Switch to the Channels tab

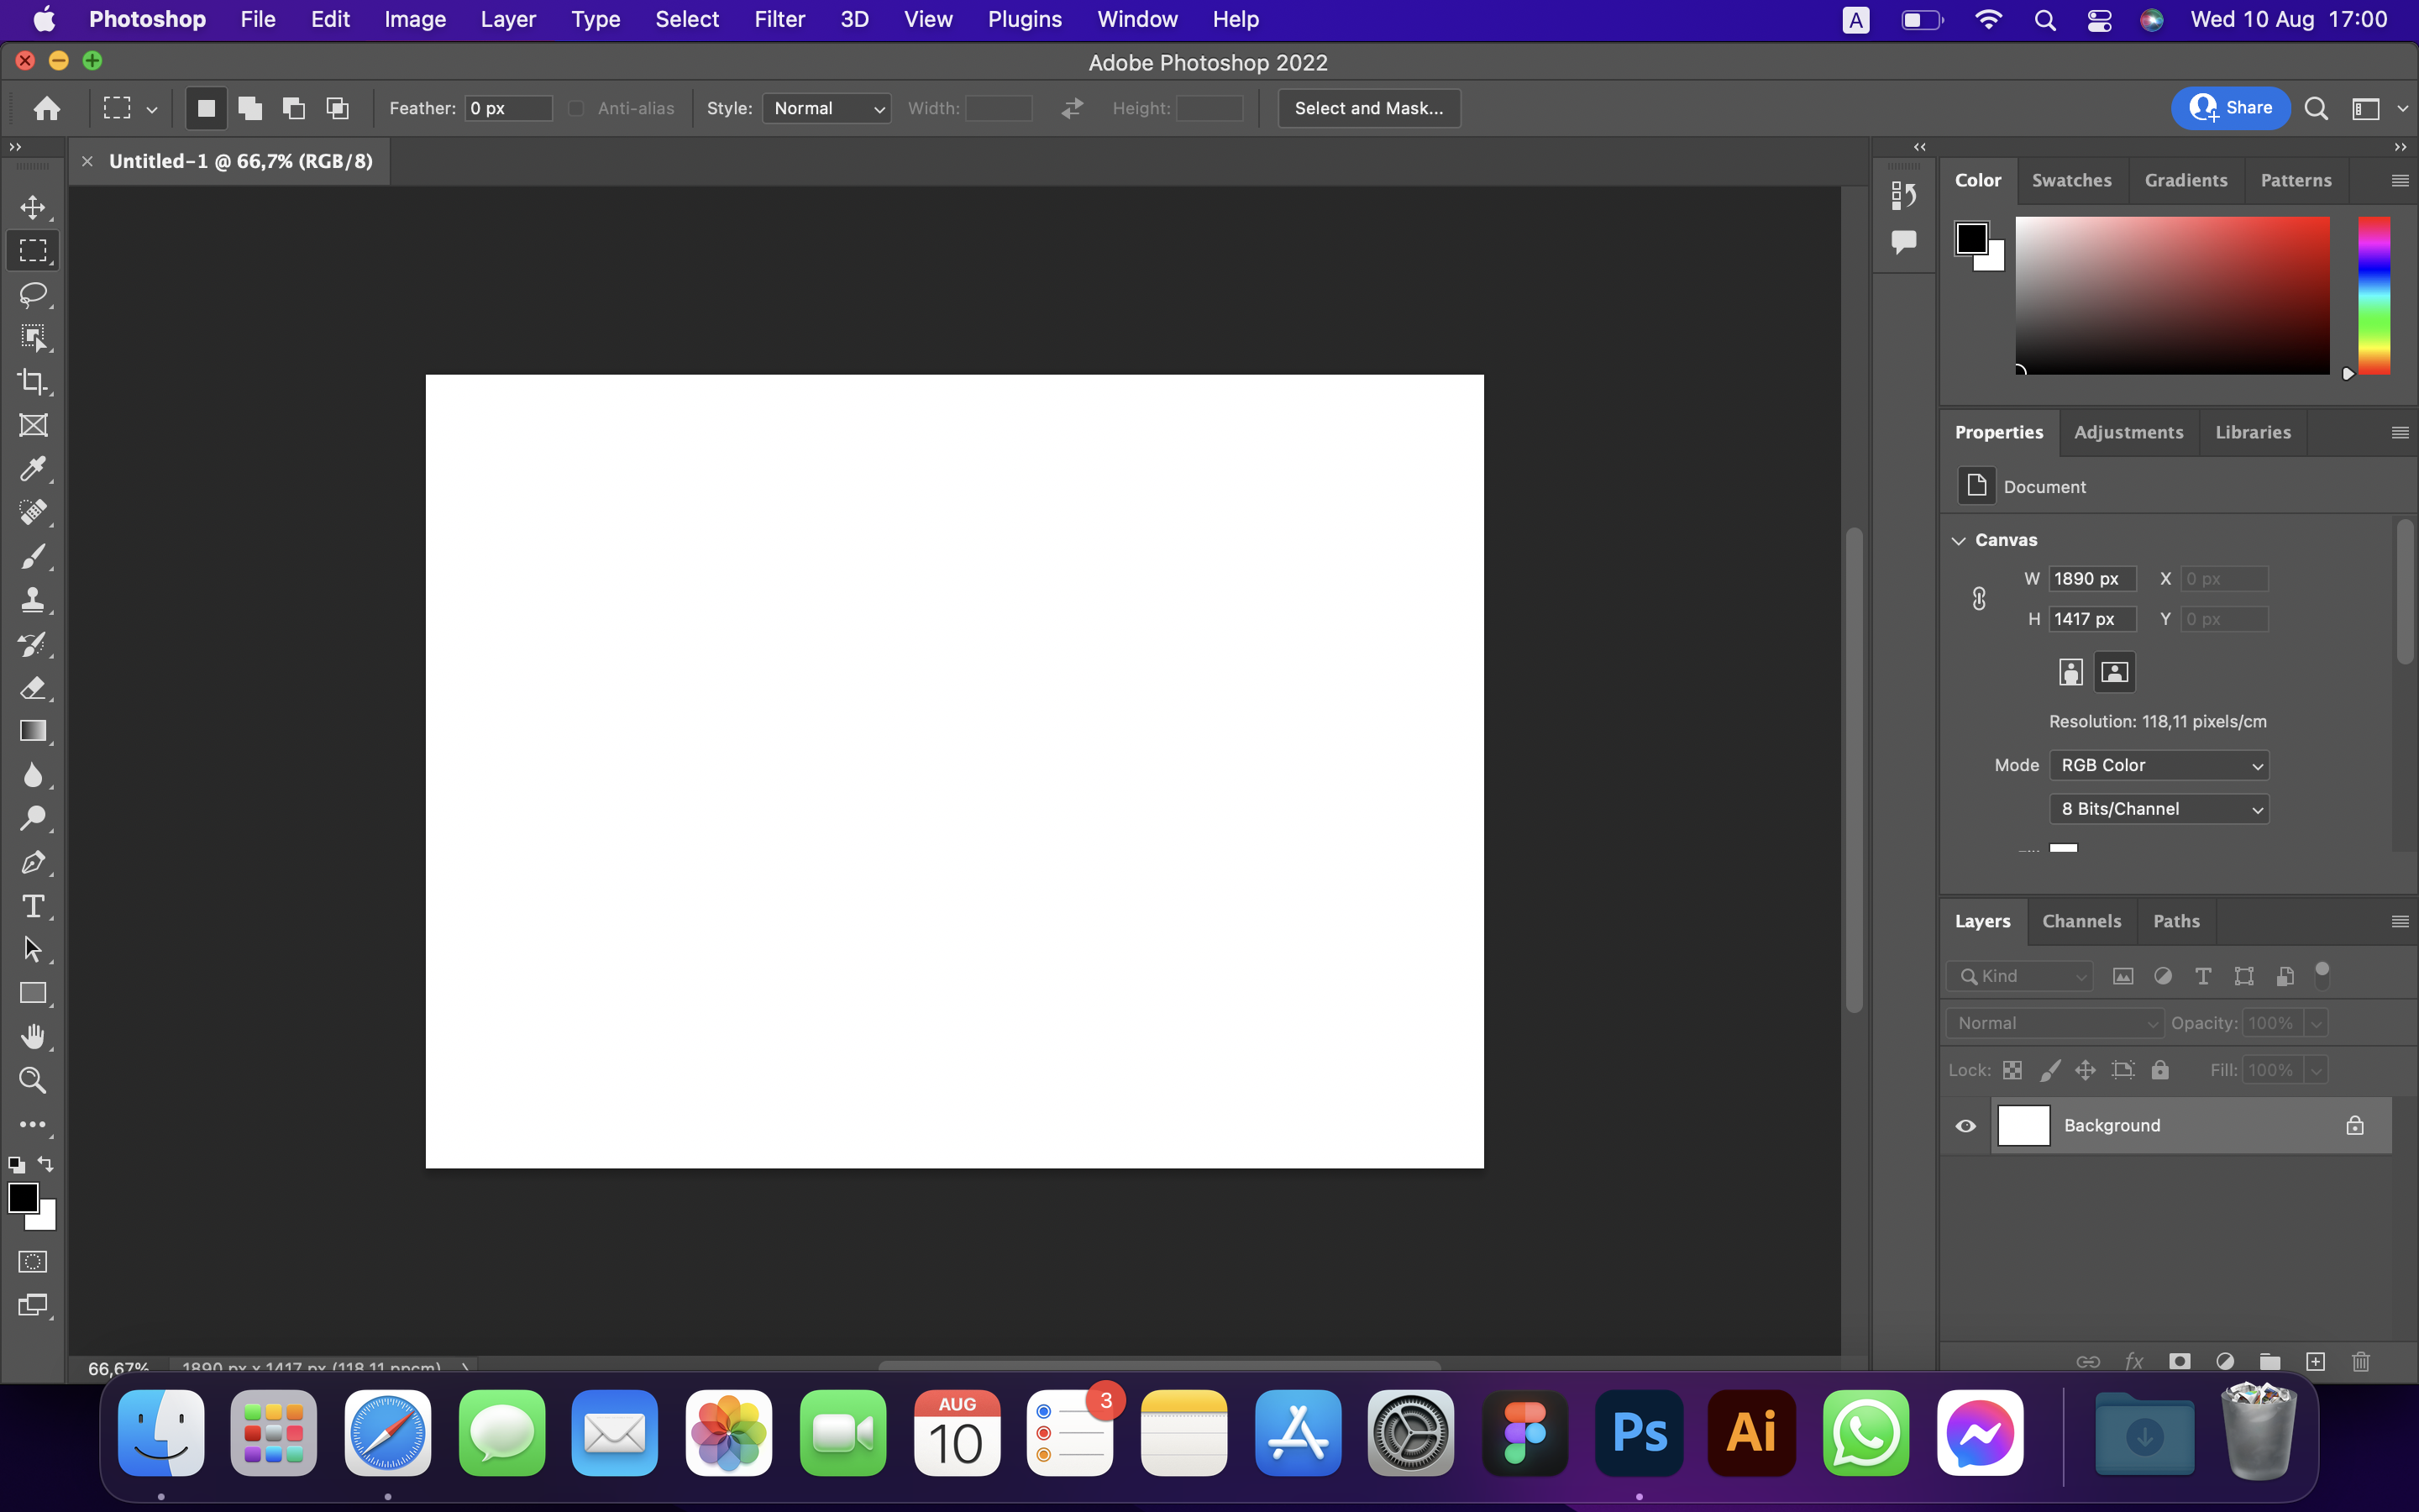[2082, 921]
